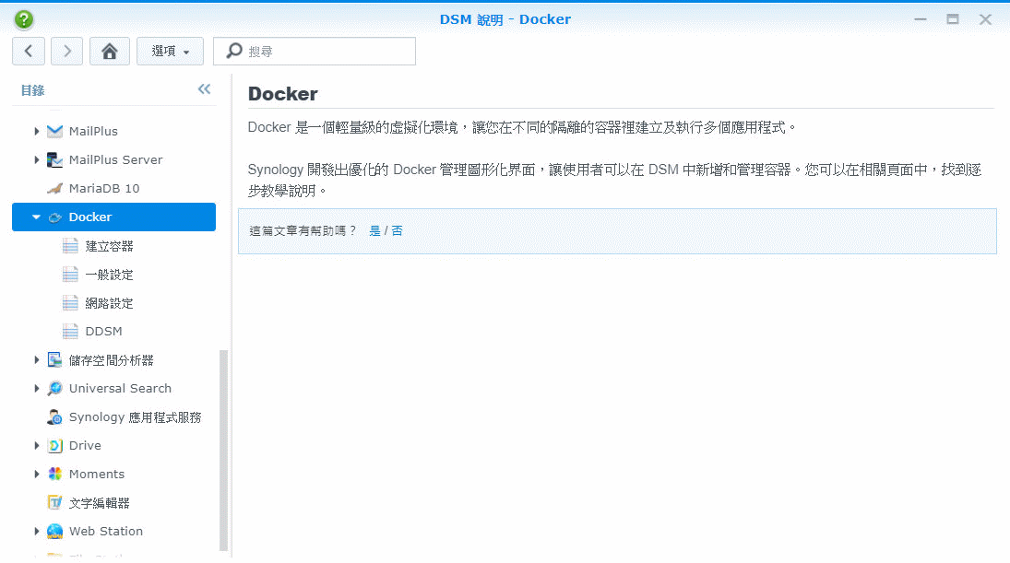This screenshot has height=563, width=1010.
Task: Maximize the DSM 說明 window
Action: coord(953,19)
